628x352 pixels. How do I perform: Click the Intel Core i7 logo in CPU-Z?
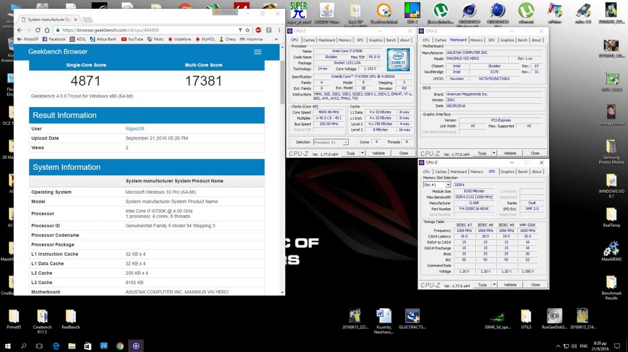pyautogui.click(x=398, y=60)
